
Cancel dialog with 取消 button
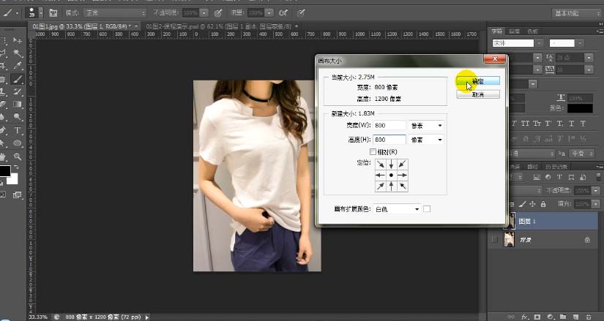[x=478, y=94]
